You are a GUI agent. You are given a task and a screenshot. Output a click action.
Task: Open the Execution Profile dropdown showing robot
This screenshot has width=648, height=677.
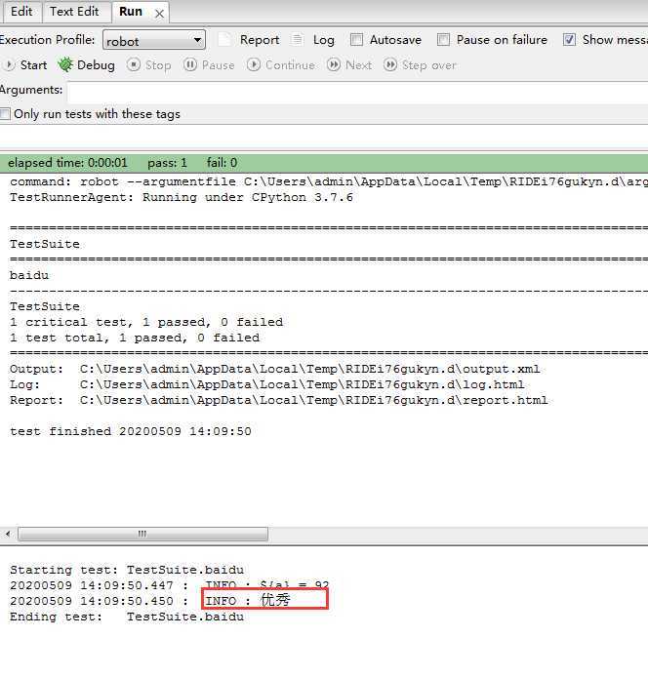[154, 41]
